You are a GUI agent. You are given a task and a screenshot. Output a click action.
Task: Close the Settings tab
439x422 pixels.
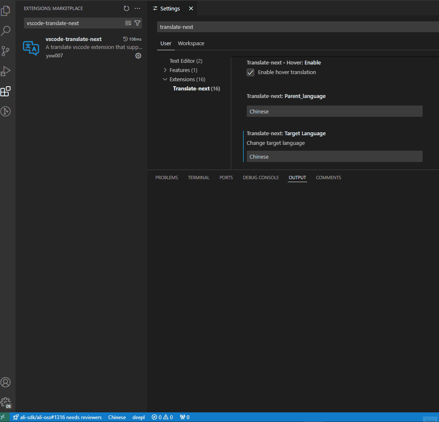[x=191, y=8]
